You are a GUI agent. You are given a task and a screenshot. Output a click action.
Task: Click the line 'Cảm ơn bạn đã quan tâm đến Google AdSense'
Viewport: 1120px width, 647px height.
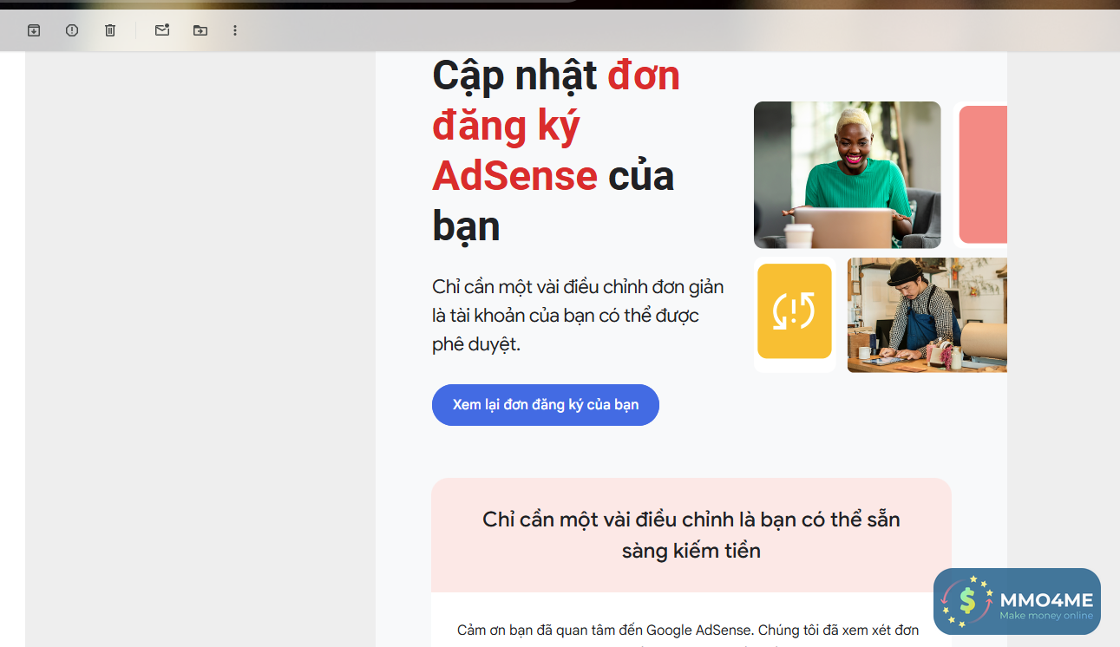click(x=688, y=630)
